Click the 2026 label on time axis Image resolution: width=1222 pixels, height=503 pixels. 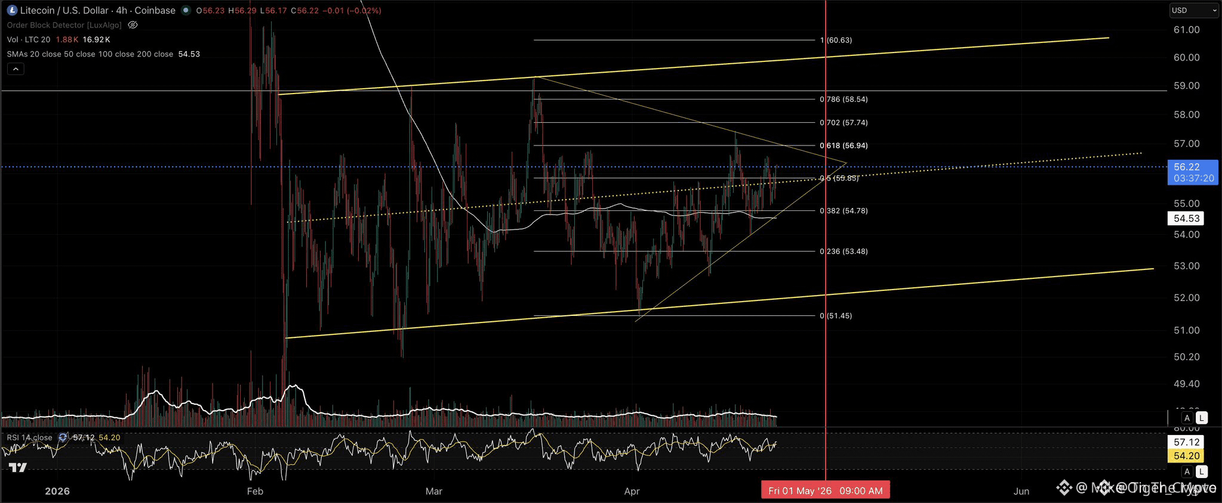57,491
